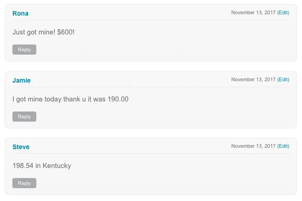The width and height of the screenshot is (302, 201).
Task: Click the words "I got mine" in Jamie's comment
Action: click(28, 99)
